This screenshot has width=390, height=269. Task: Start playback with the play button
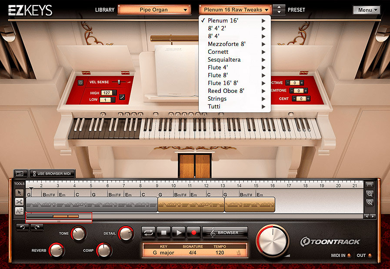click(179, 233)
